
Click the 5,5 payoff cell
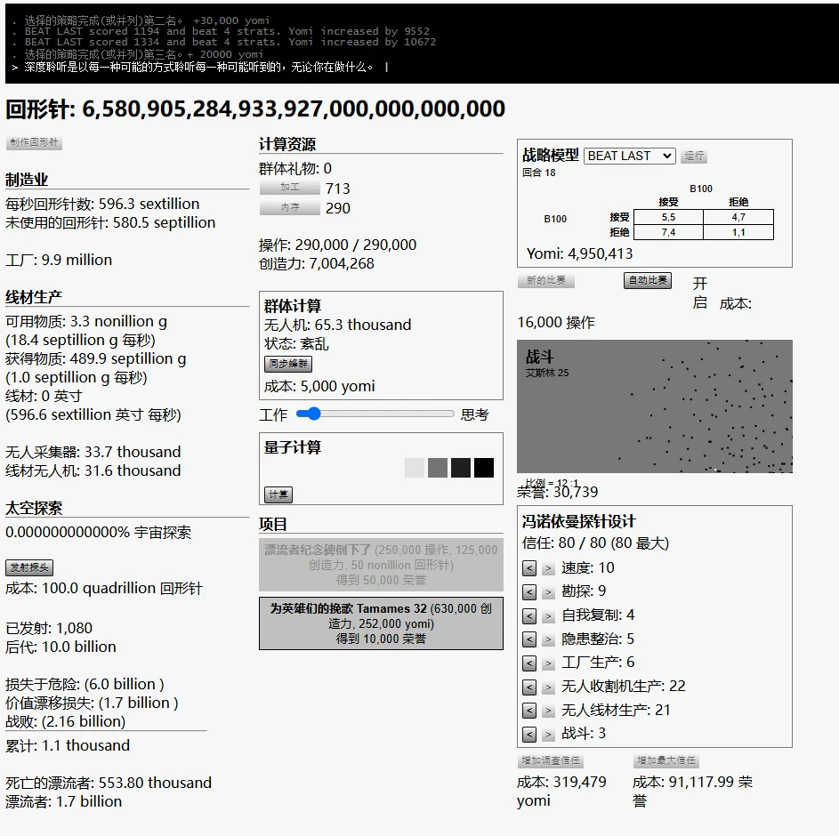pos(668,217)
